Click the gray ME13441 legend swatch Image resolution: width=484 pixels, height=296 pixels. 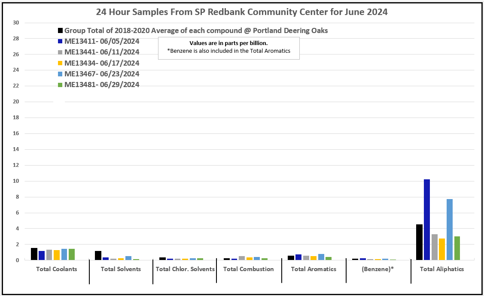[x=61, y=52]
